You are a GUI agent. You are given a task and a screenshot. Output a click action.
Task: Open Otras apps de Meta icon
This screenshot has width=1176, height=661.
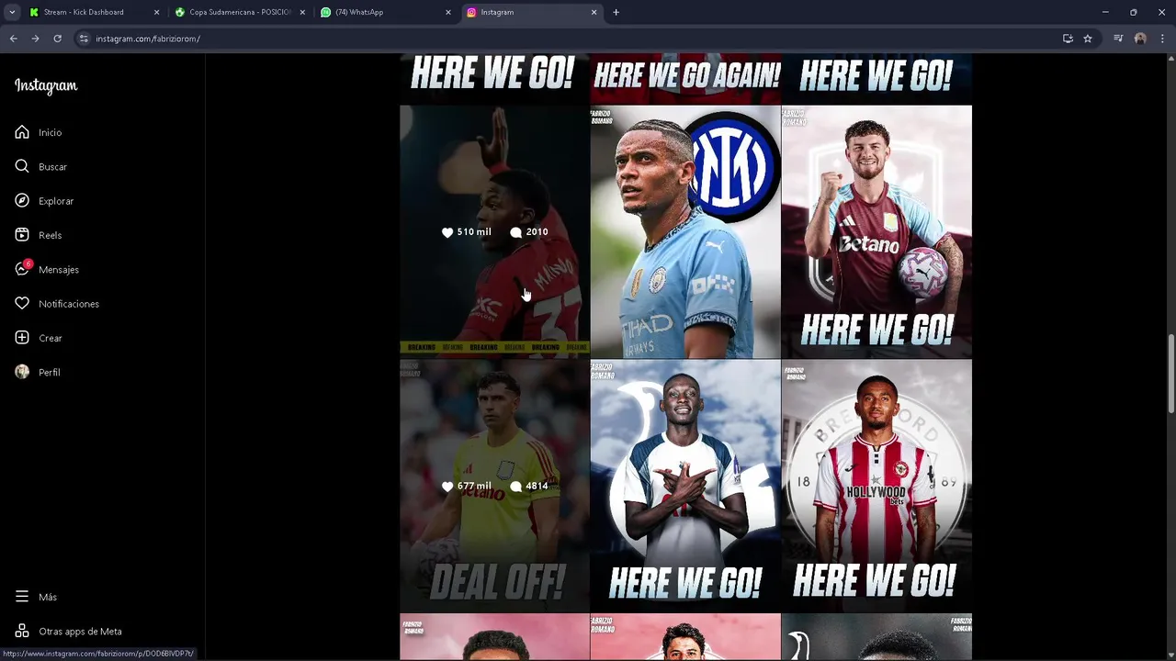point(22,631)
